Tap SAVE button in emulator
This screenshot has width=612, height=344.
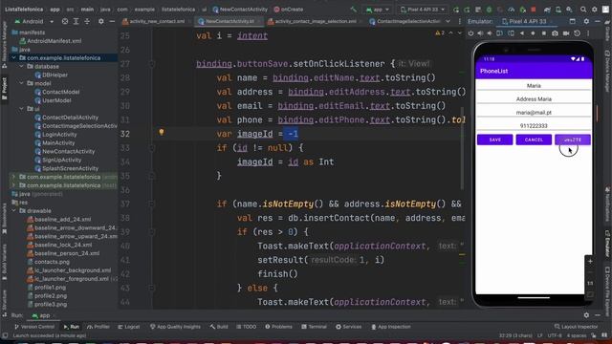495,140
